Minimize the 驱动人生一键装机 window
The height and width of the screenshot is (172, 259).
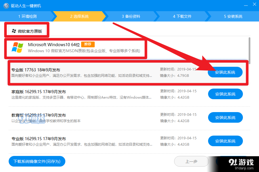(246, 5)
